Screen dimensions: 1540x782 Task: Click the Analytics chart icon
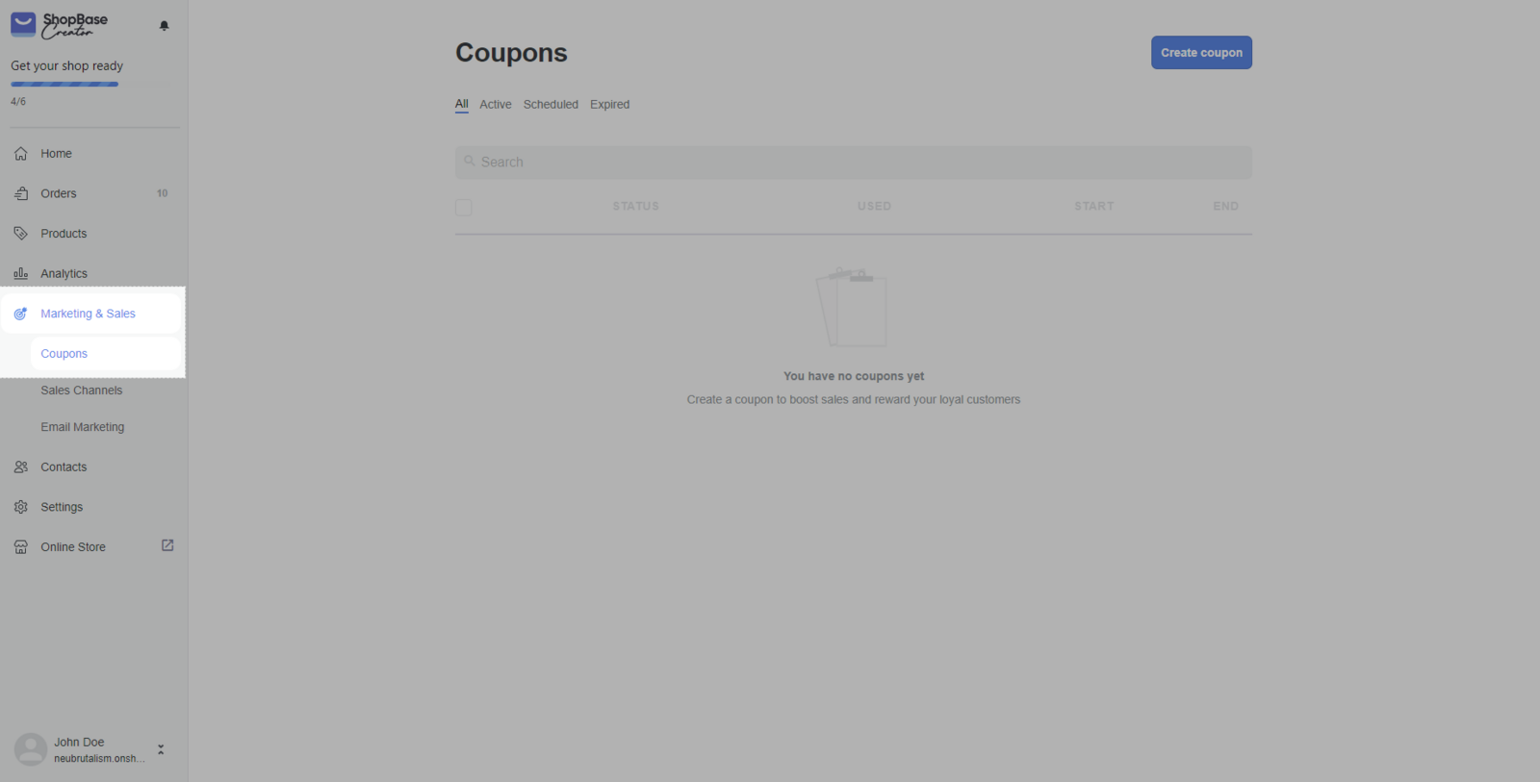20,273
